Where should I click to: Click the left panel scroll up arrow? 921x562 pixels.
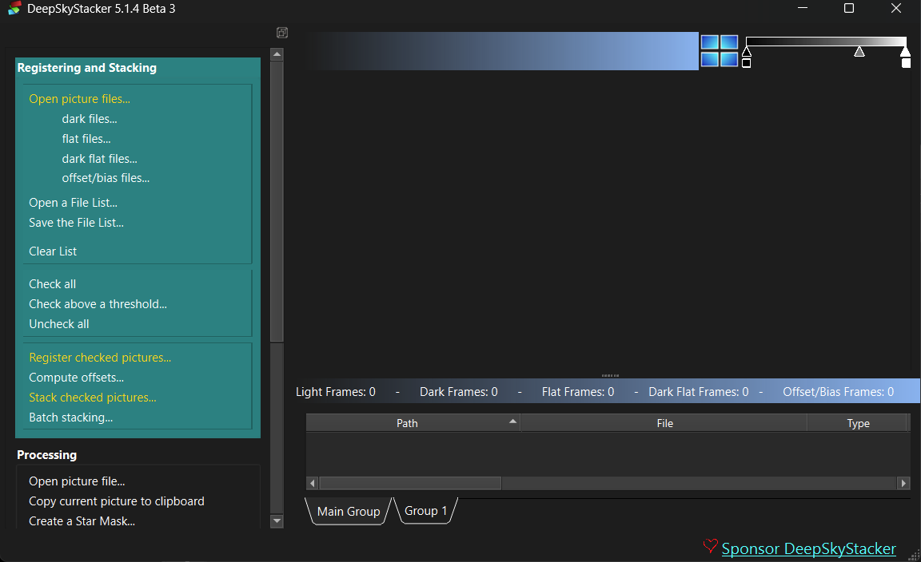277,54
